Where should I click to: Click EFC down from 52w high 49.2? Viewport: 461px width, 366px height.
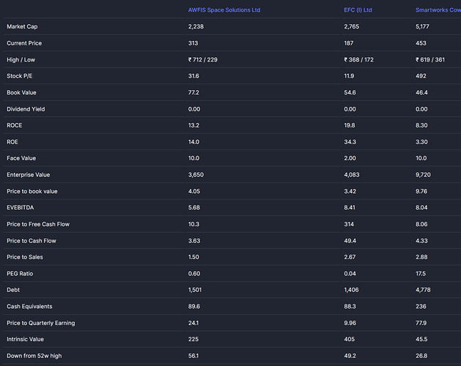point(350,356)
